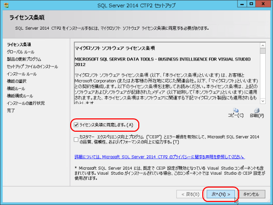Click the license text scrollbar down arrow

263,101
